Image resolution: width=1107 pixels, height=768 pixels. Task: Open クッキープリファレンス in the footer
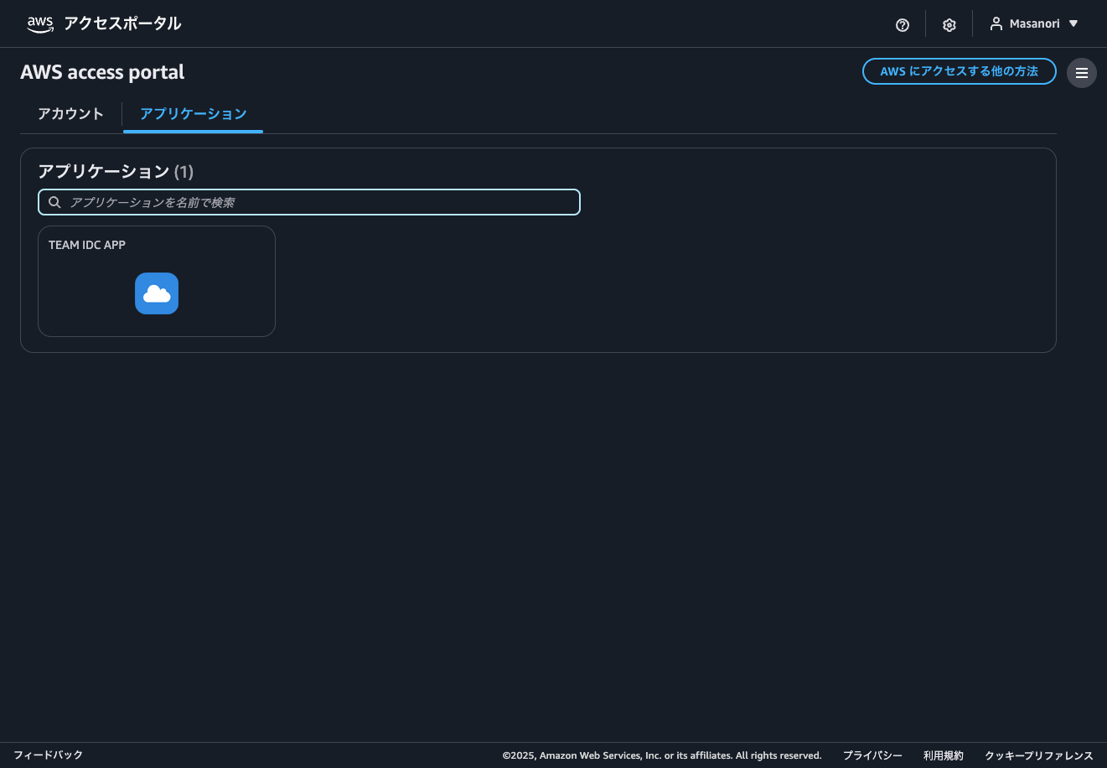(1039, 755)
